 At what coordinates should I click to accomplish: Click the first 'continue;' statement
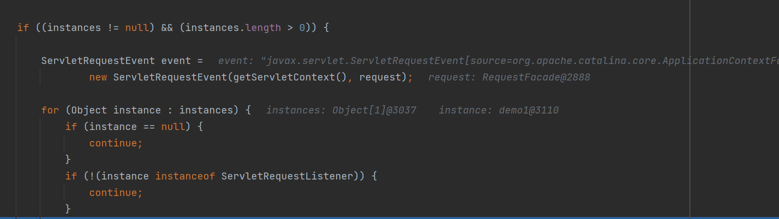pyautogui.click(x=116, y=143)
